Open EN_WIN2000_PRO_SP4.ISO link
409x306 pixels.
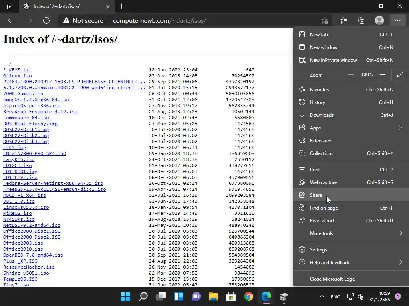point(34,153)
